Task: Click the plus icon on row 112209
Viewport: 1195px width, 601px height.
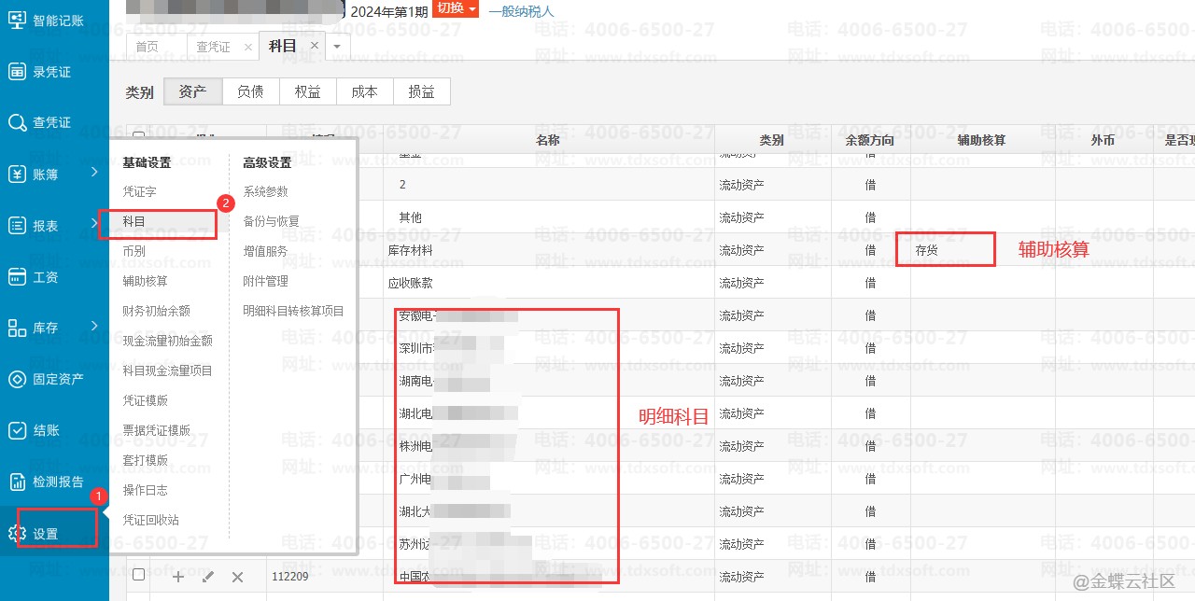Action: click(178, 577)
